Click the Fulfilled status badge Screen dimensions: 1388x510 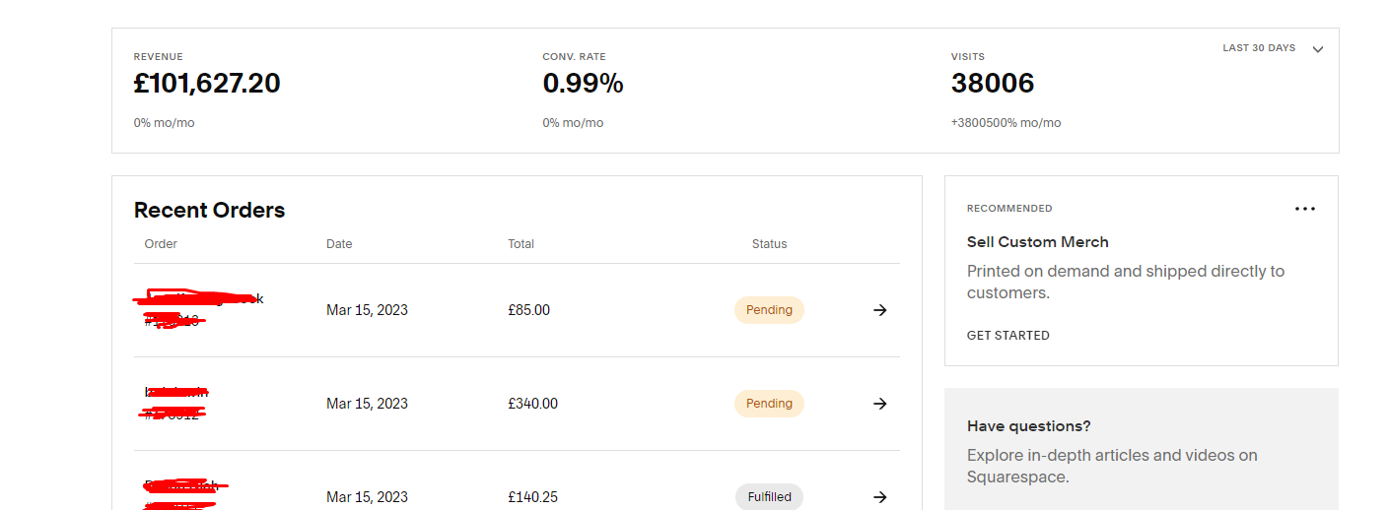pos(769,497)
